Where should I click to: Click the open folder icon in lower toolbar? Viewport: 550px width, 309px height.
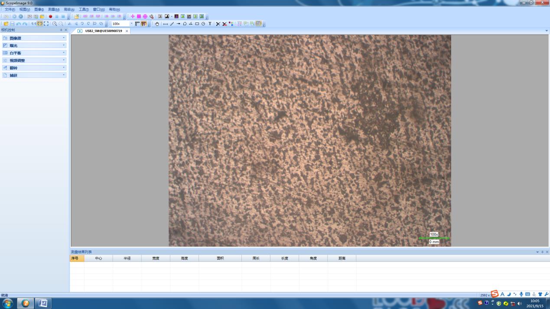point(6,24)
